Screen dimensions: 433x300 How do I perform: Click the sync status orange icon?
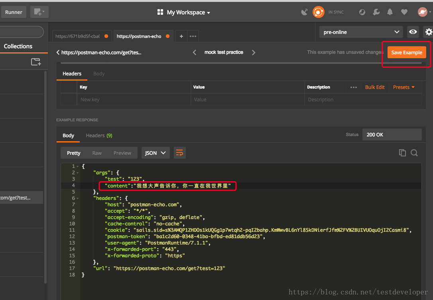[x=318, y=12]
